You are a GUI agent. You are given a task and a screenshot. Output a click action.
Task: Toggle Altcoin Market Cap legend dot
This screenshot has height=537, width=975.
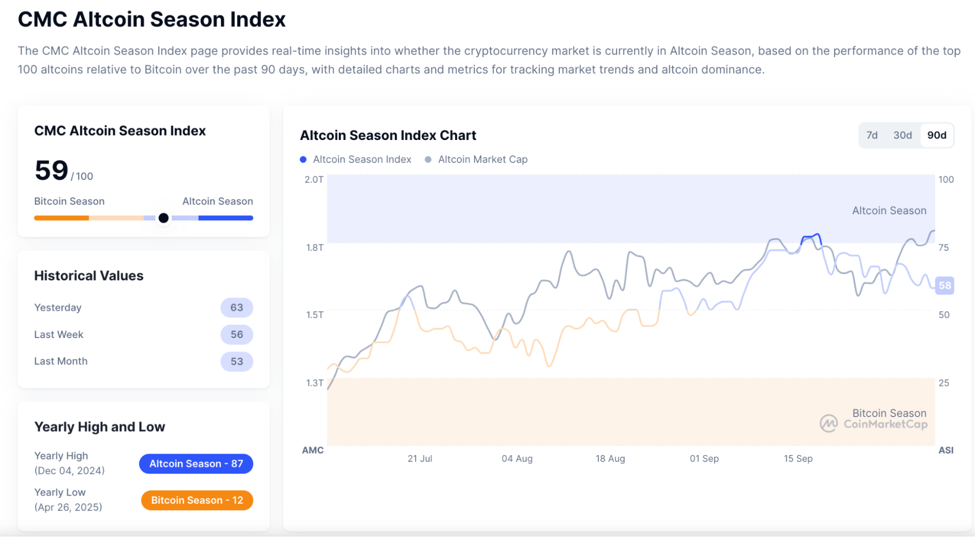pyautogui.click(x=428, y=159)
